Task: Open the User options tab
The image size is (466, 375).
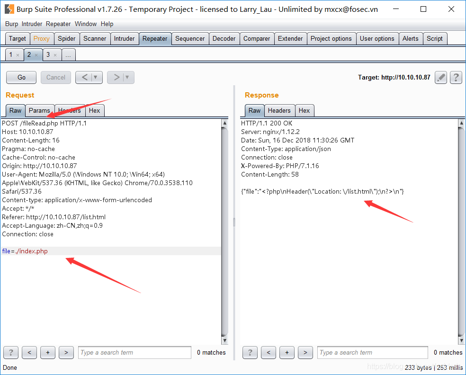Action: coord(377,39)
